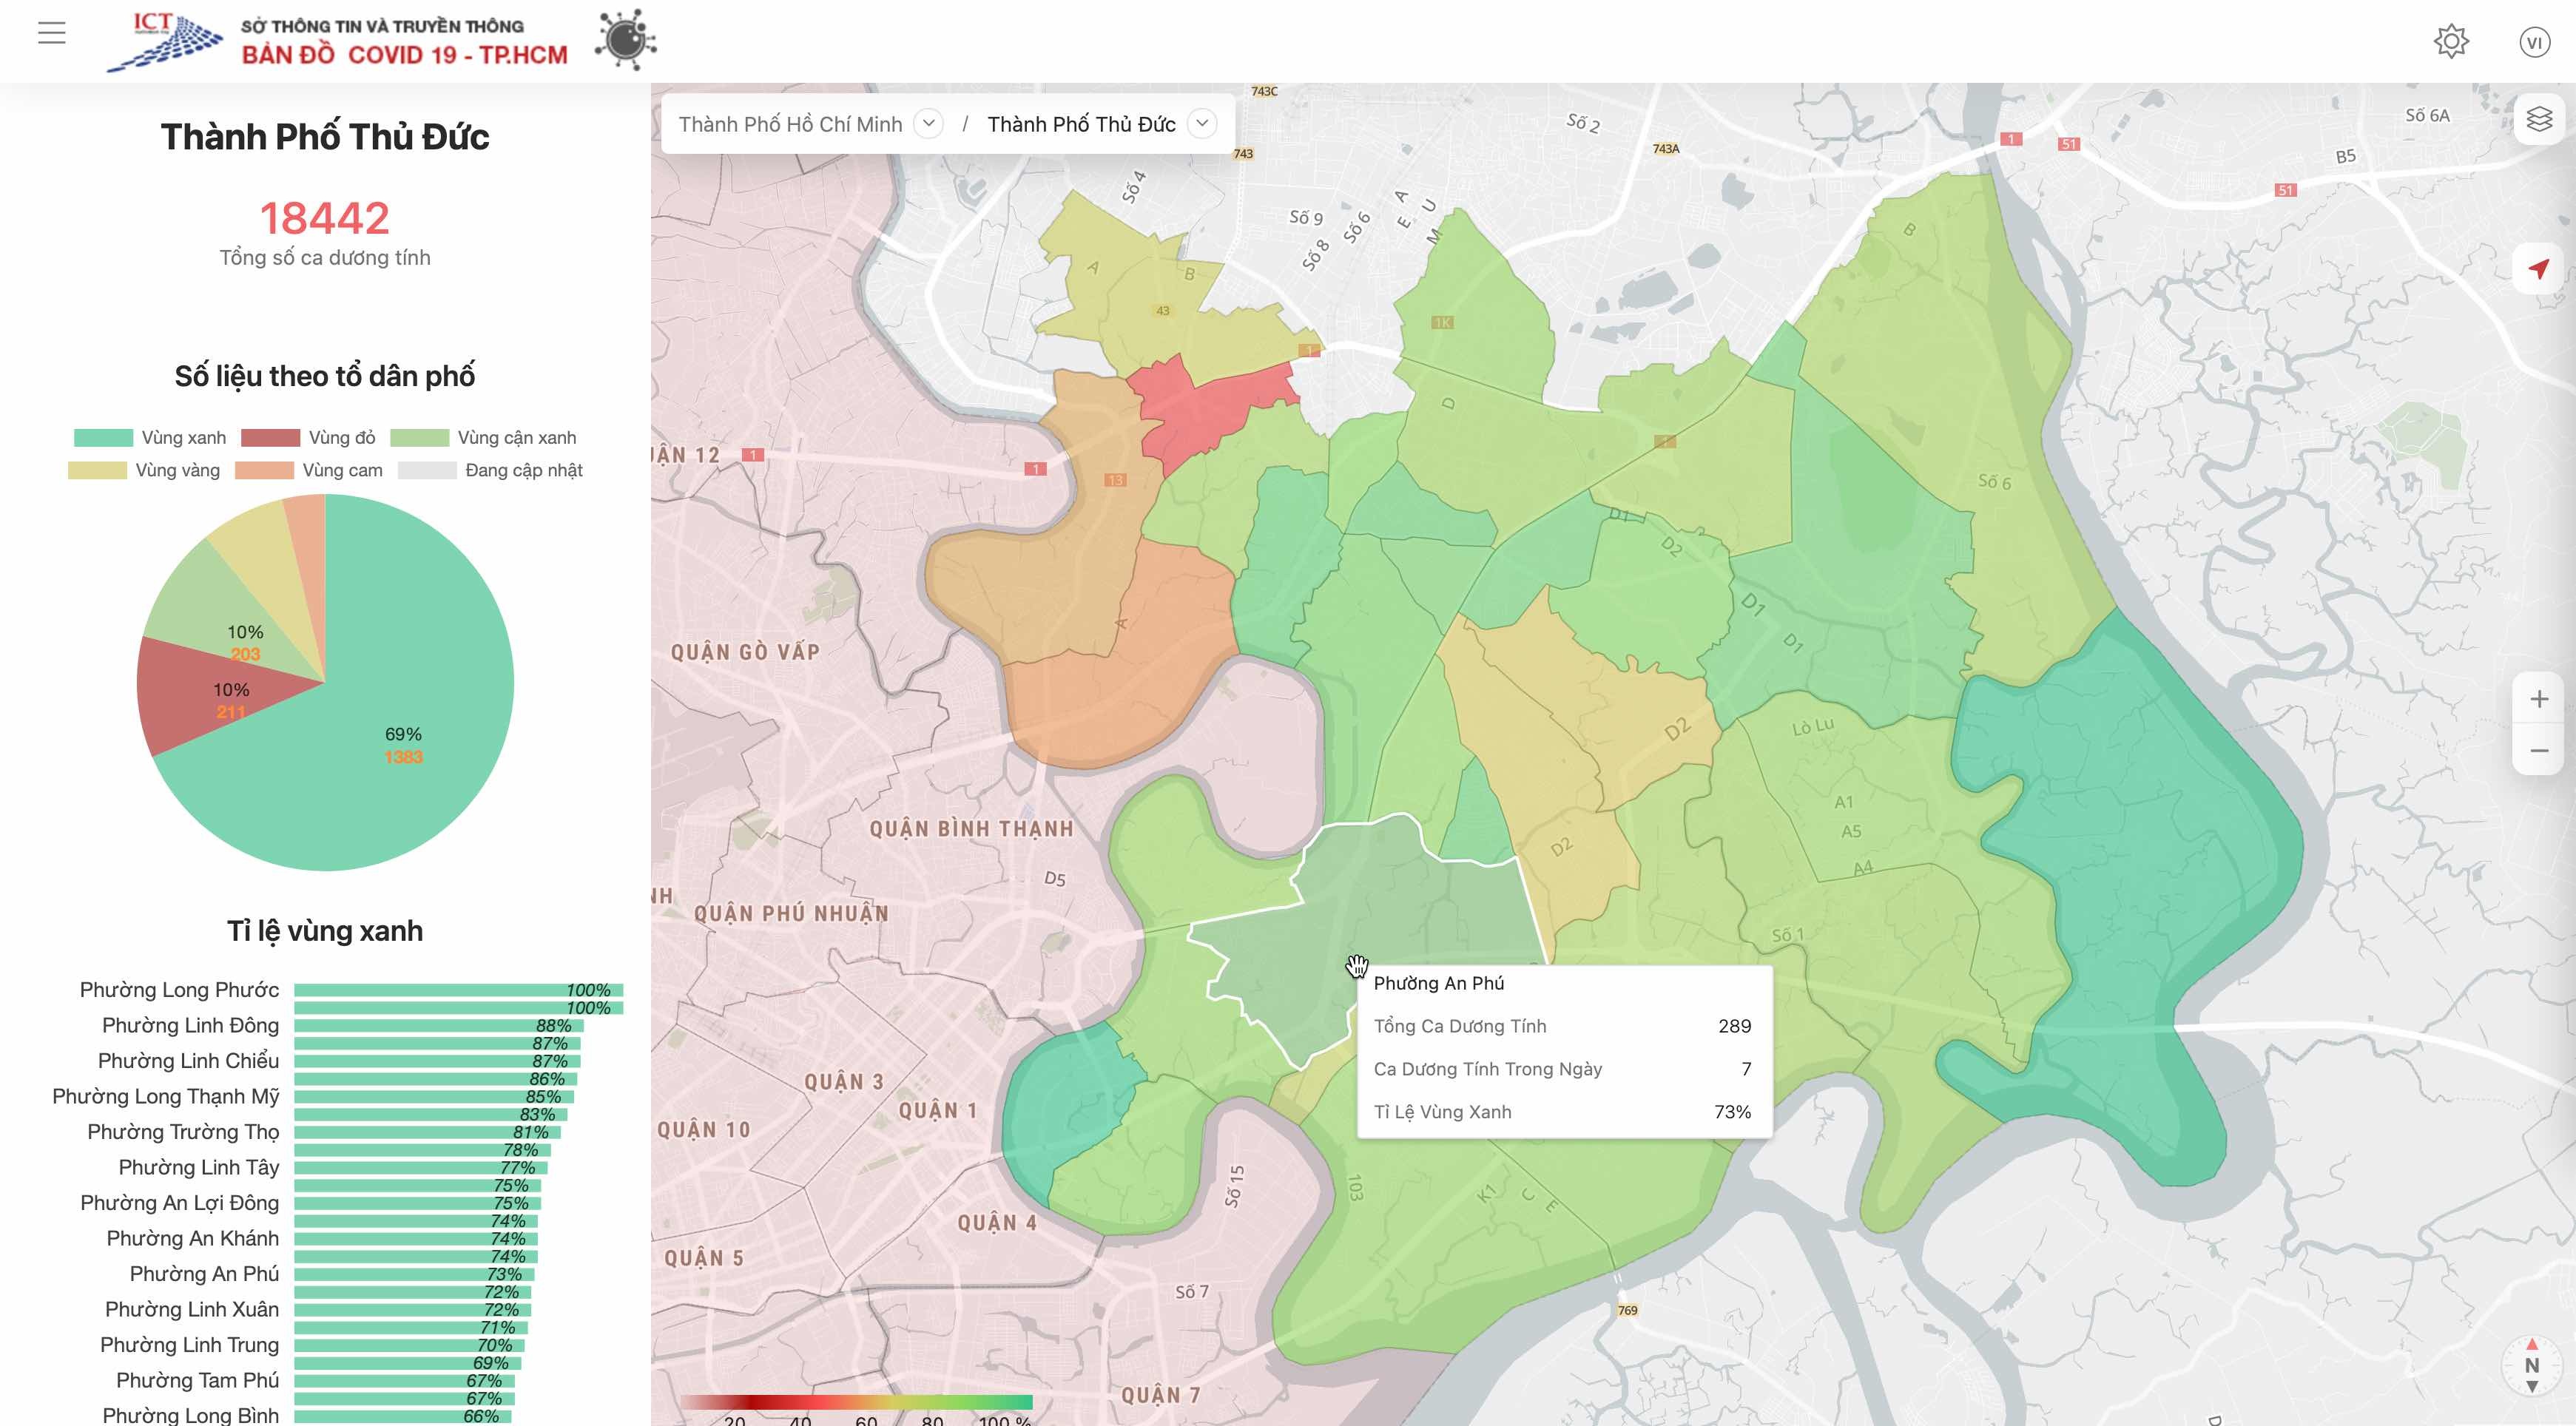Open map layers panel
Screen dimensions: 2576x1426
[2539, 120]
